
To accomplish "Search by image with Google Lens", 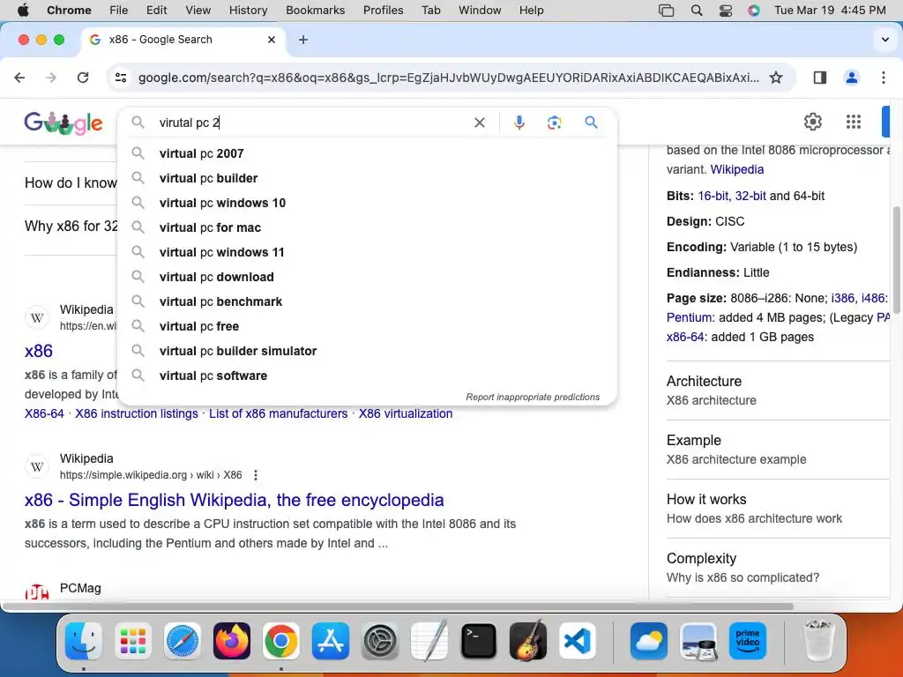I will 554,123.
